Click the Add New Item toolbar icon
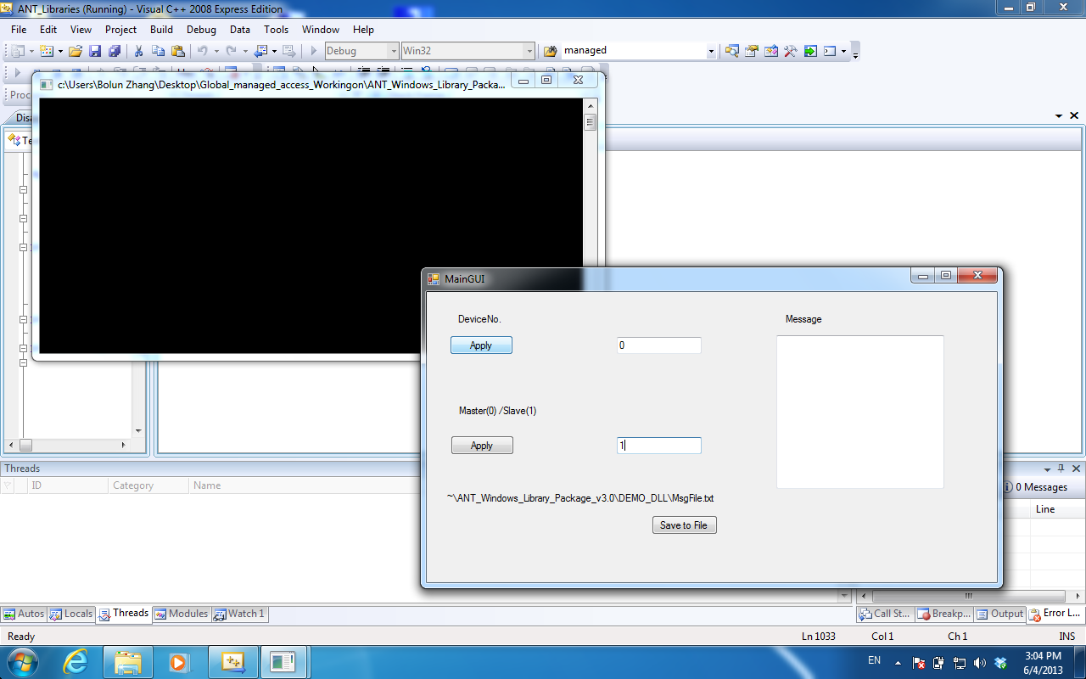 (46, 51)
